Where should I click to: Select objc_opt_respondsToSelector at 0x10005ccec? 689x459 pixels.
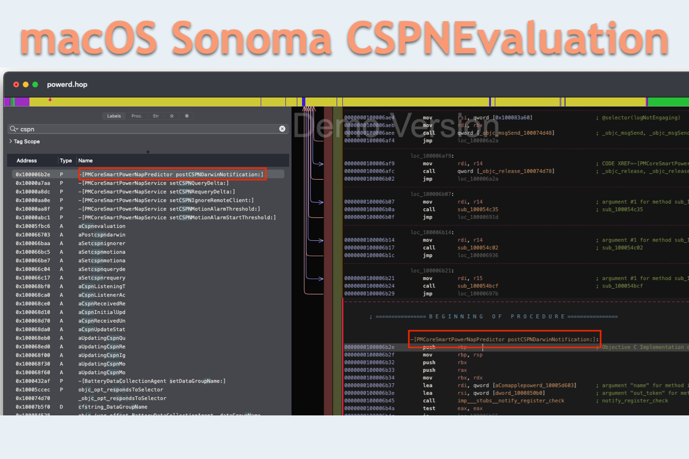pos(148,390)
